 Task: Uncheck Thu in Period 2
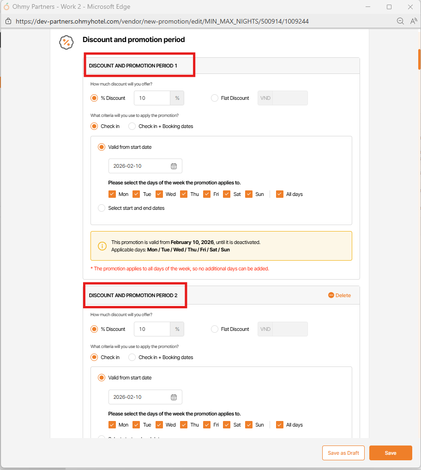point(184,425)
